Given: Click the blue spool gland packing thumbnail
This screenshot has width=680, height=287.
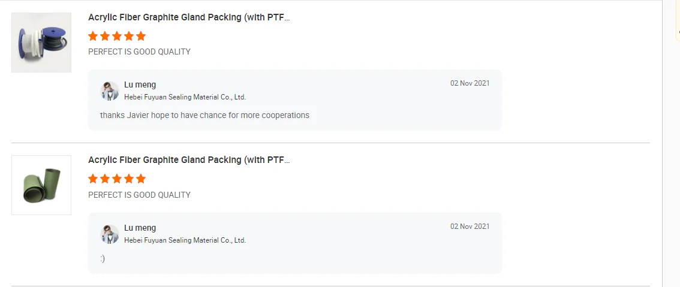Looking at the screenshot, I should [x=41, y=43].
